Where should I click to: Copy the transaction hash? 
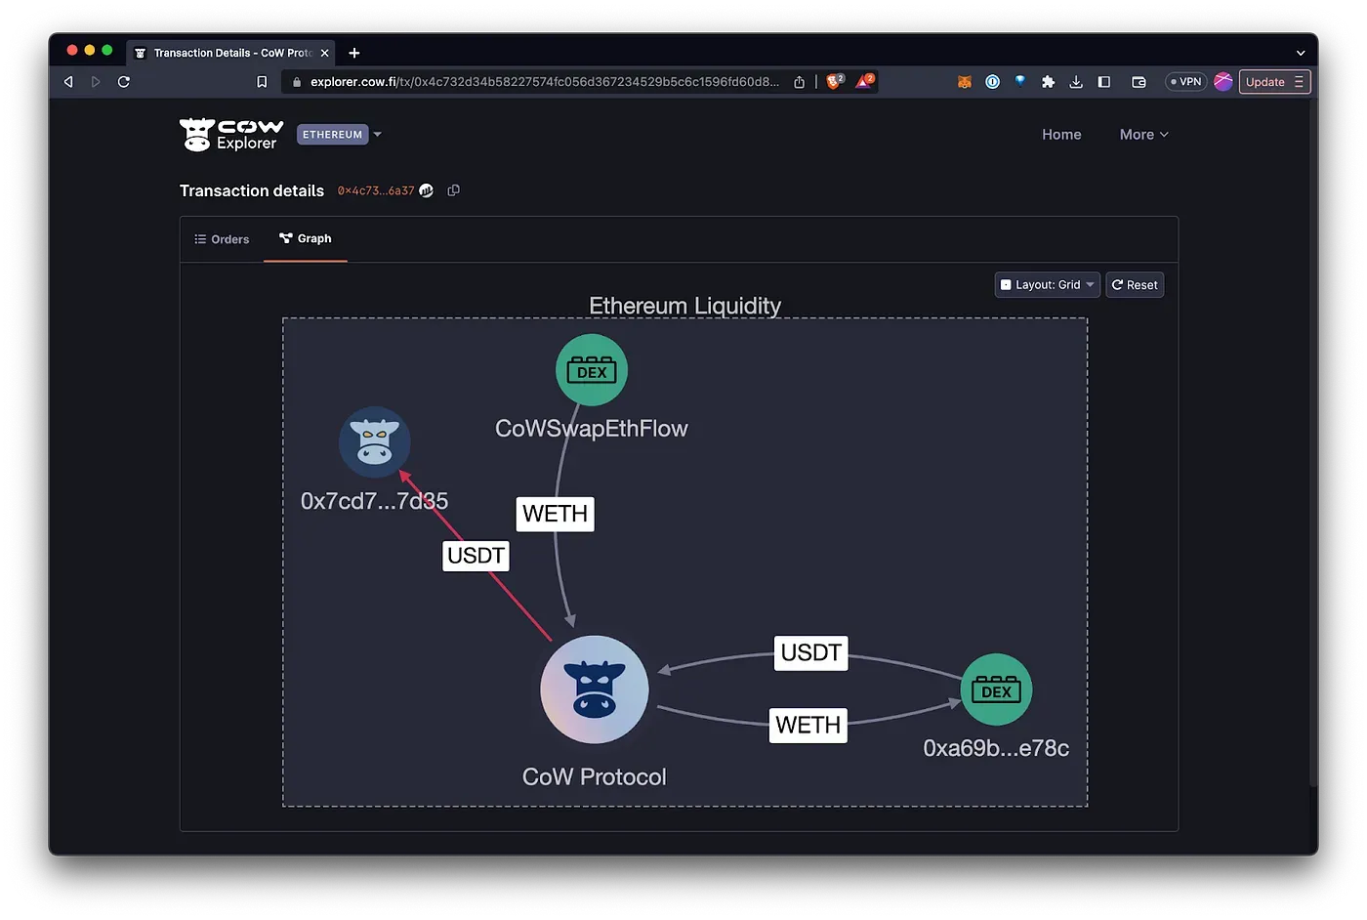click(453, 190)
